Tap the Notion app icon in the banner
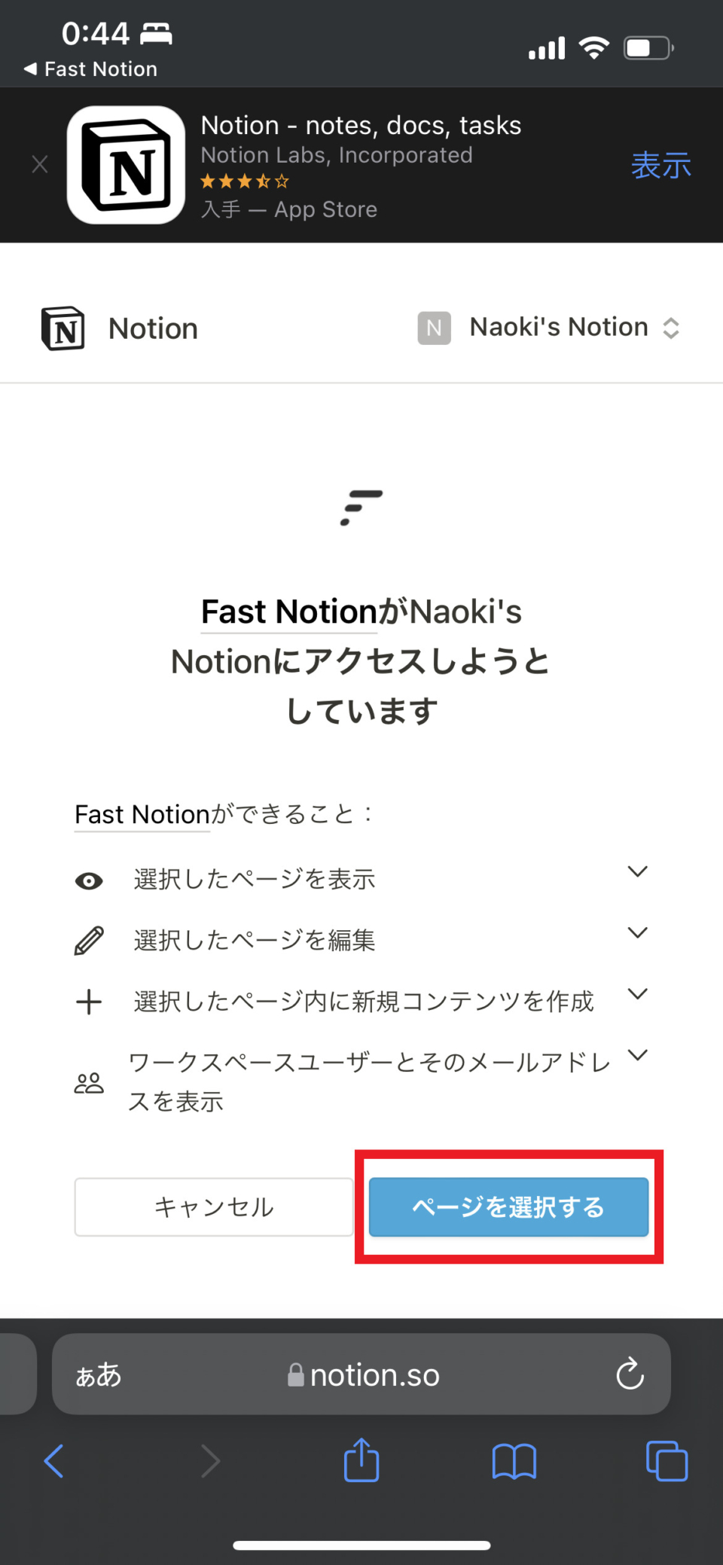This screenshot has height=1565, width=723. 125,164
